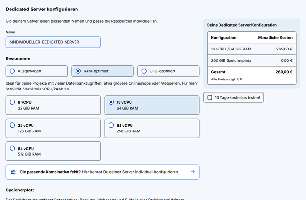Click the '200 GiB Speicherplatz' summary row
Viewport: 306px width, 200px height.
pos(252,60)
